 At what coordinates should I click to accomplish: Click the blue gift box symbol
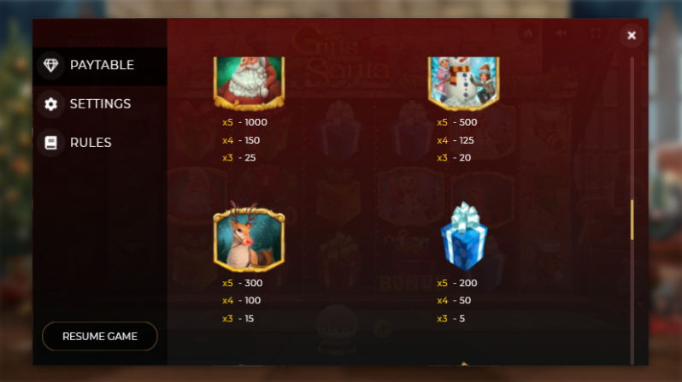[x=464, y=236]
